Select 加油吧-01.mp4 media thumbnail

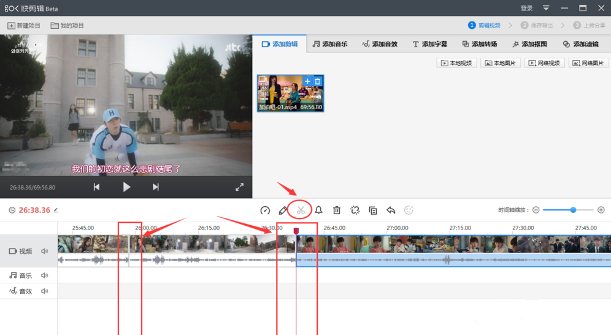click(290, 93)
